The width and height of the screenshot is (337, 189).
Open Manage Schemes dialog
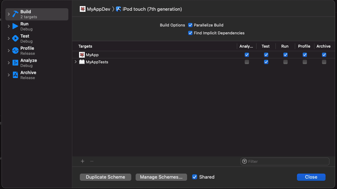(161, 177)
